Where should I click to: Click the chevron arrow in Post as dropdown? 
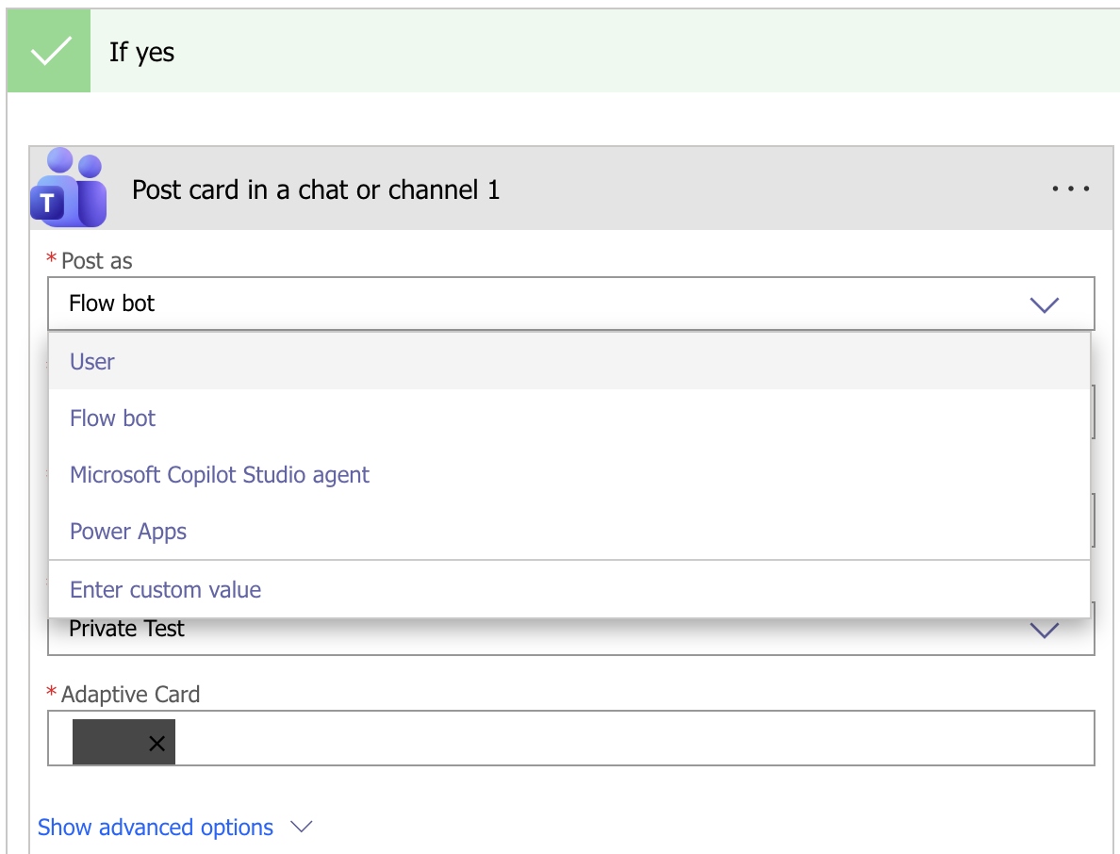(x=1045, y=304)
